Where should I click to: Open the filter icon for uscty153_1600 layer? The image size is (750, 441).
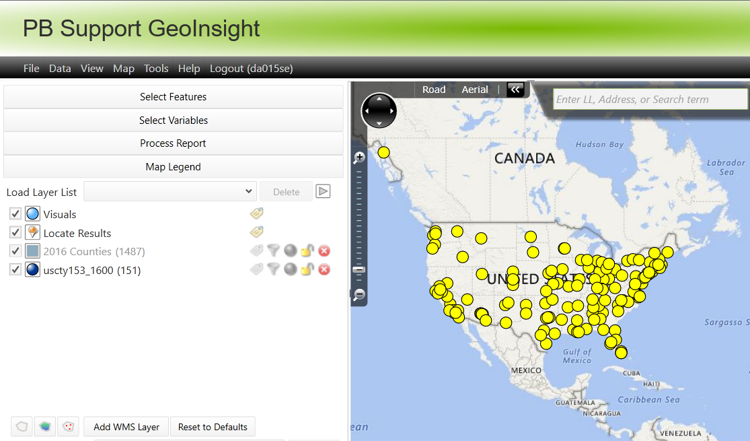pos(273,269)
